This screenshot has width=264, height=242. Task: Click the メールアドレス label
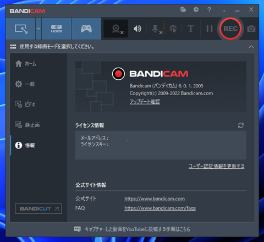94,138
